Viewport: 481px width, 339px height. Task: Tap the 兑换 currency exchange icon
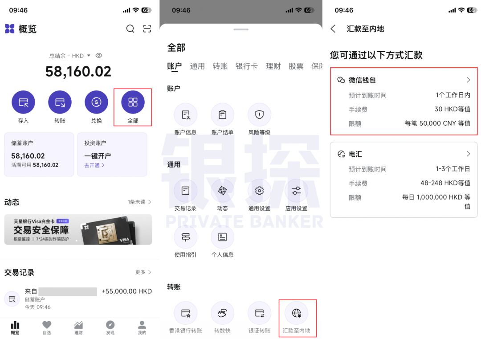tap(96, 102)
